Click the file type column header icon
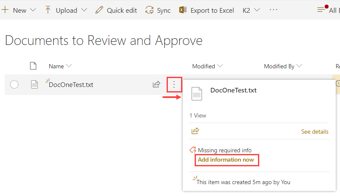This screenshot has width=340, height=196. [x=33, y=66]
